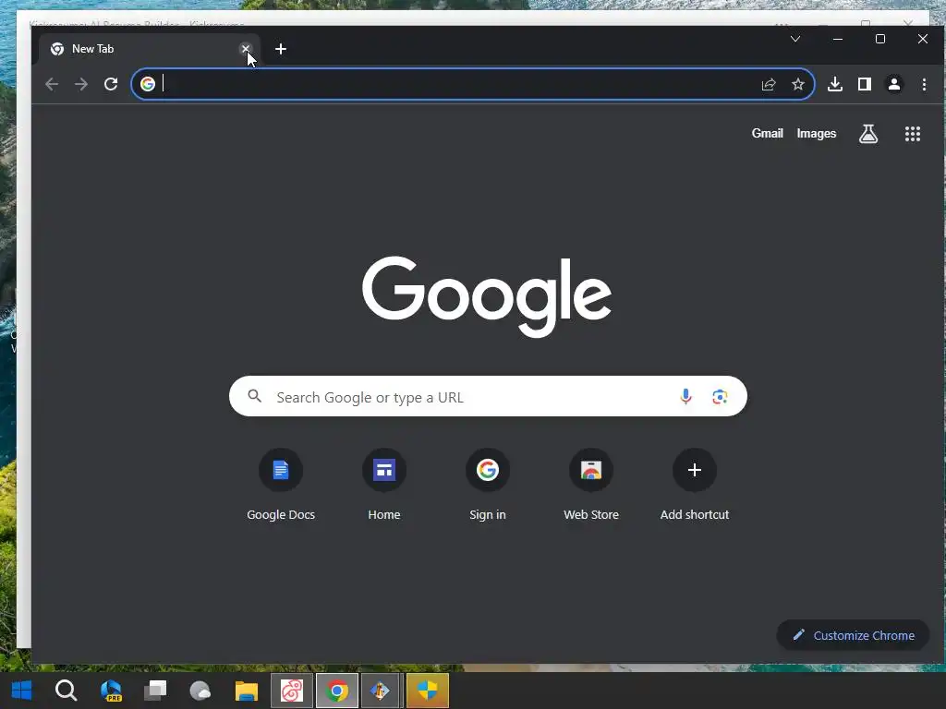This screenshot has height=709, width=946.
Task: Search by image with Google Lens
Action: point(720,397)
